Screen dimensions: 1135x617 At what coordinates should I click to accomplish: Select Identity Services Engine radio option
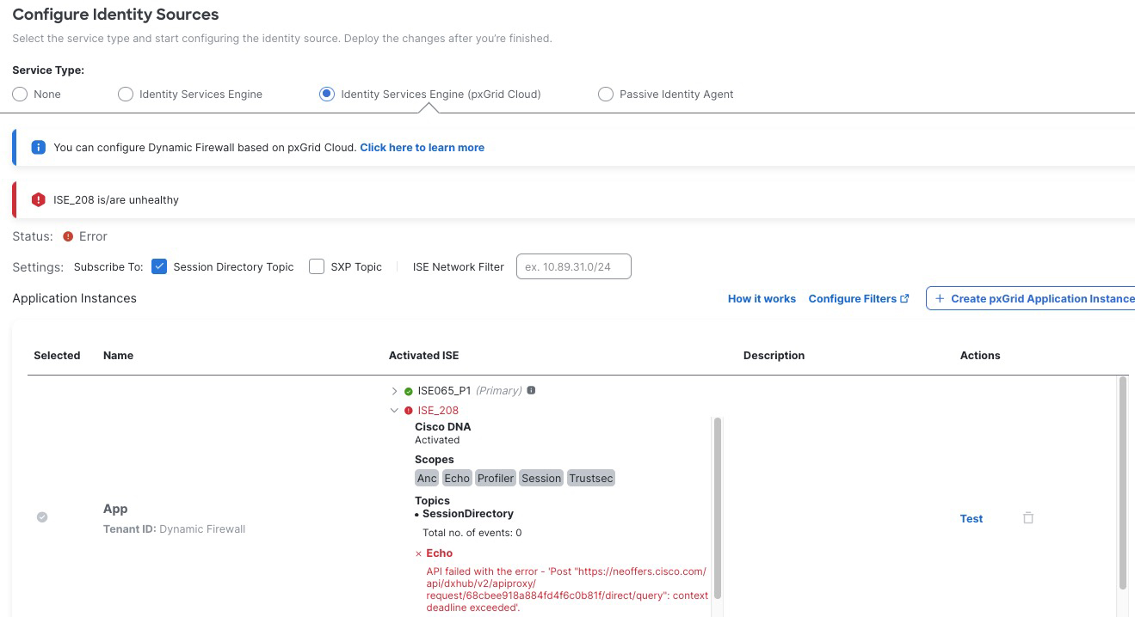(126, 95)
